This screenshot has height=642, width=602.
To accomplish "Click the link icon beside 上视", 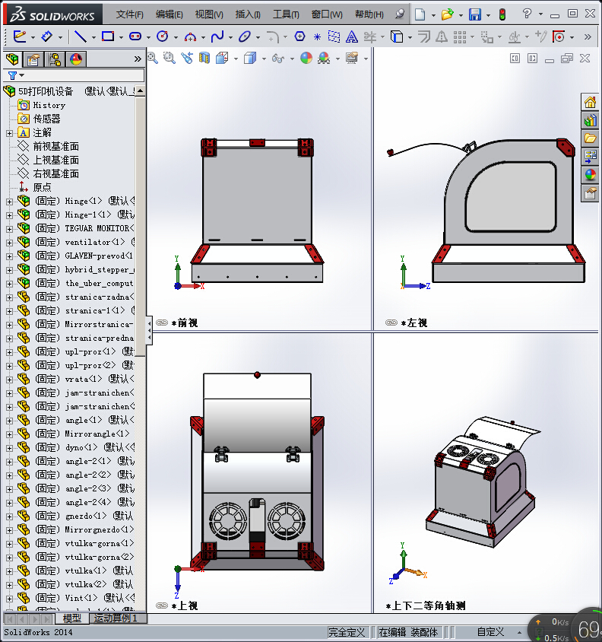I will click(x=162, y=605).
